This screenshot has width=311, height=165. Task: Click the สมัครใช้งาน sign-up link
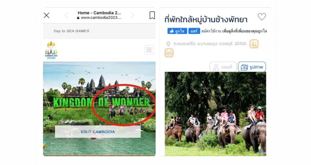click(211, 31)
